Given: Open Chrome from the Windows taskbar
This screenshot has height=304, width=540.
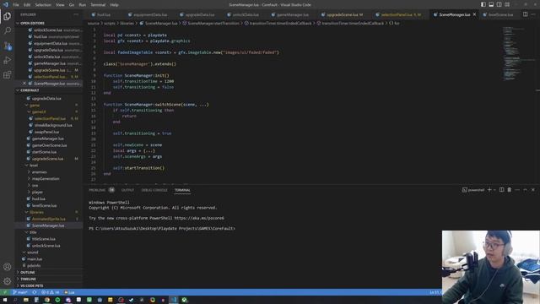Looking at the screenshot, I should [47, 300].
